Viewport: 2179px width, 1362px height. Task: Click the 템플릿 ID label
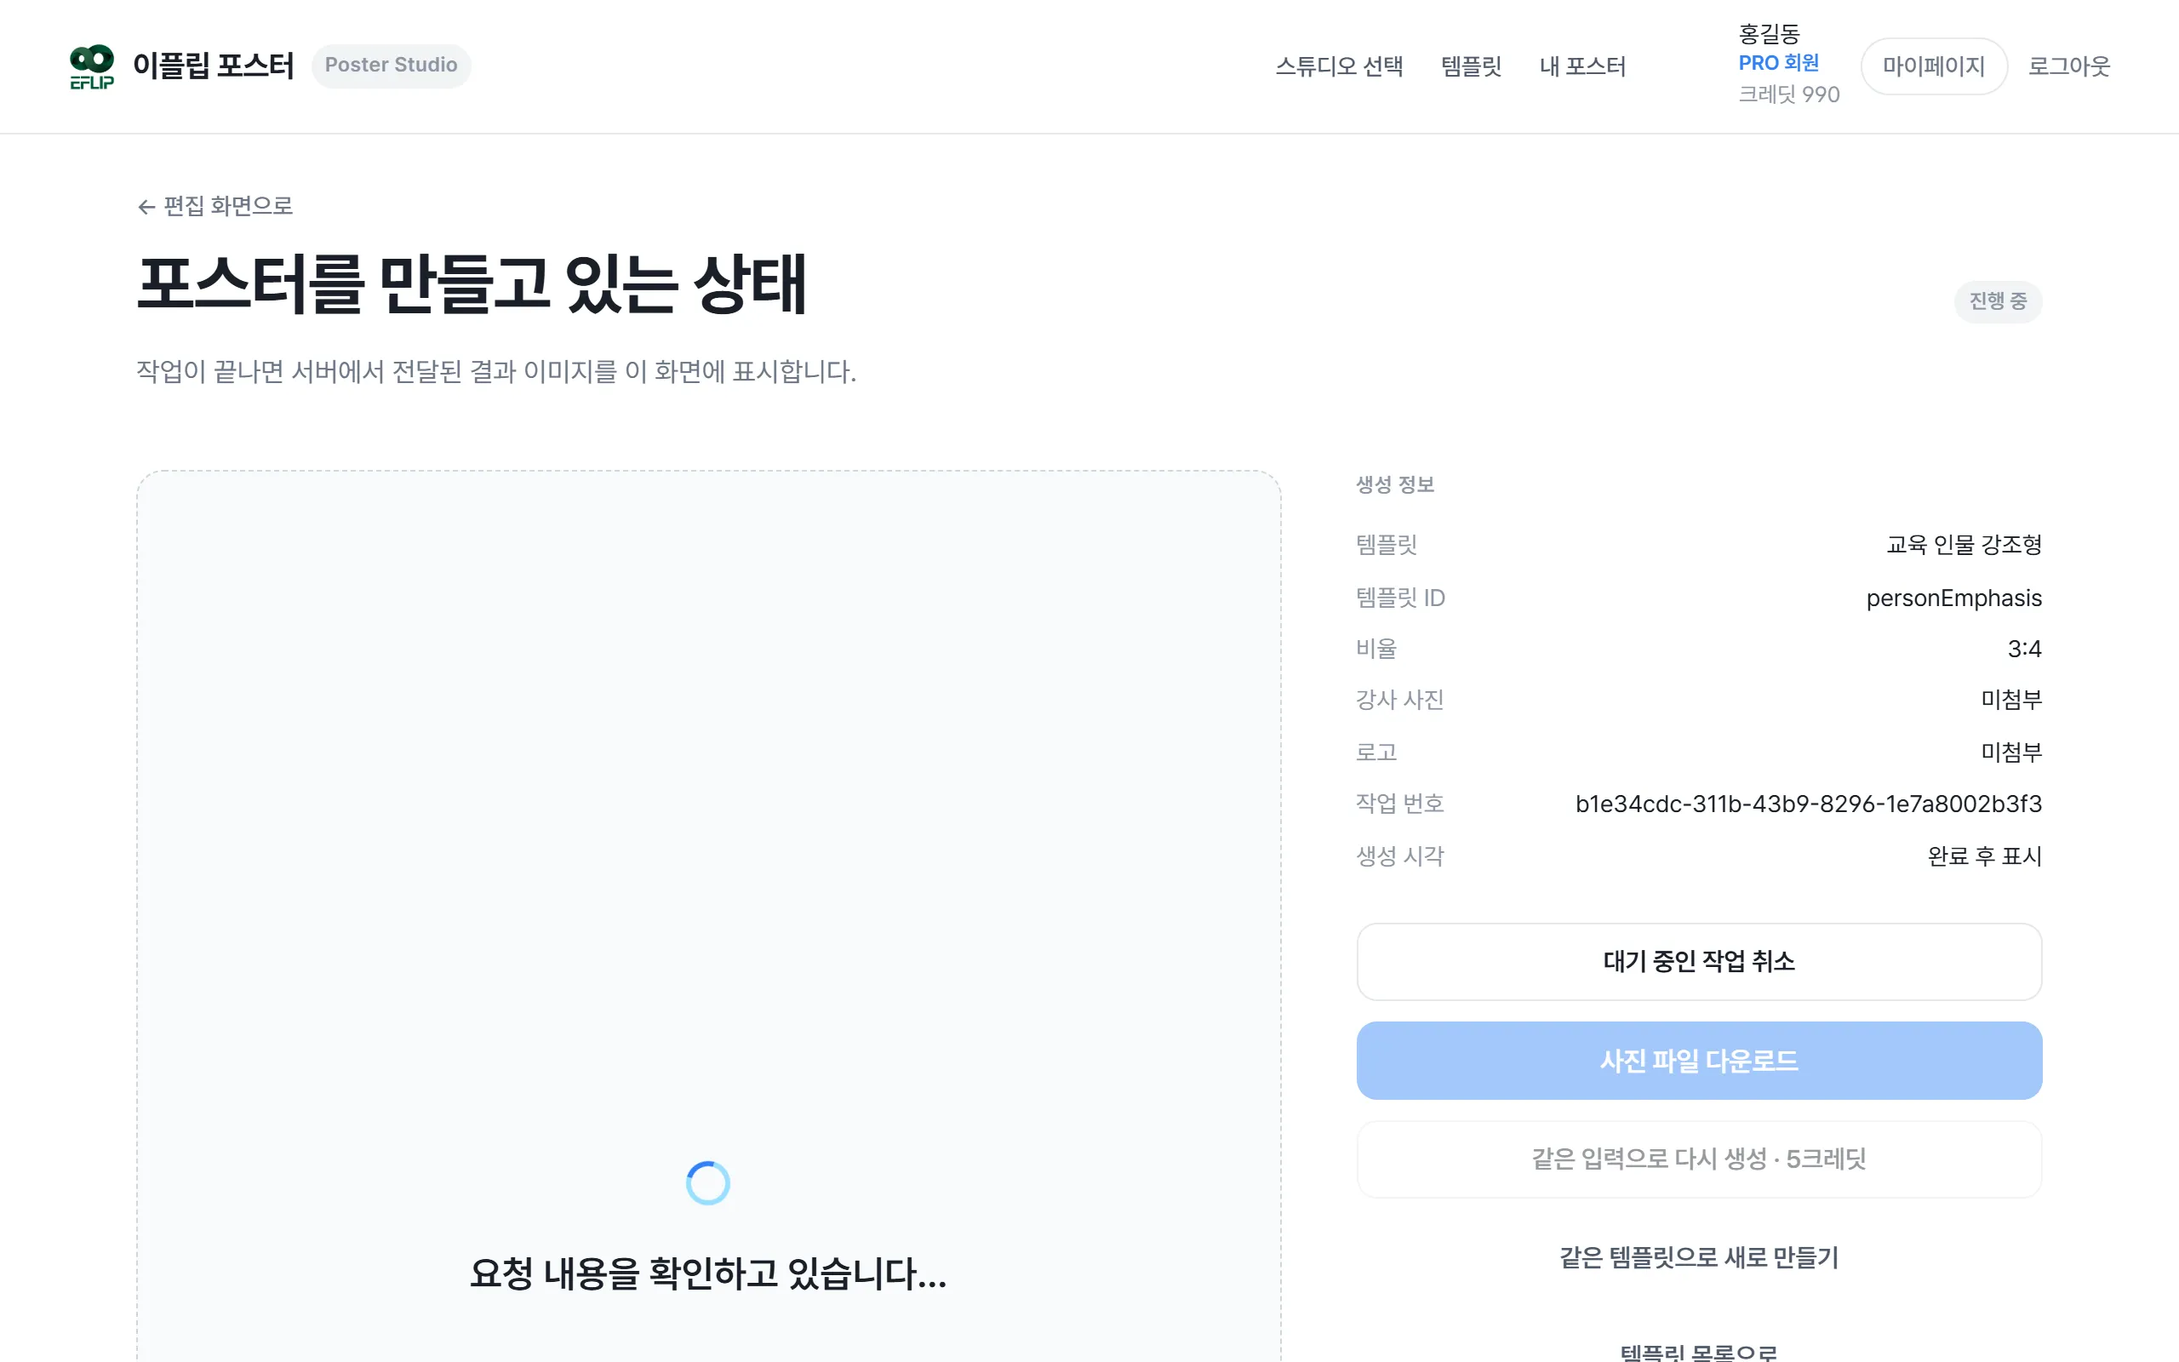pos(1400,598)
